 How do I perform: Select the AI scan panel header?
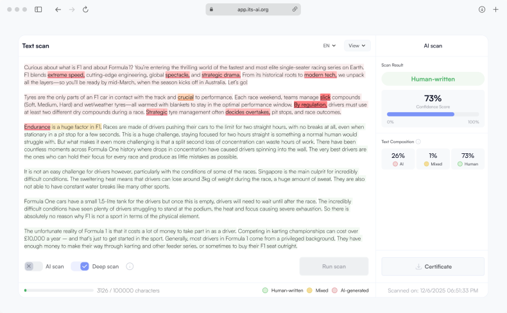click(x=433, y=46)
